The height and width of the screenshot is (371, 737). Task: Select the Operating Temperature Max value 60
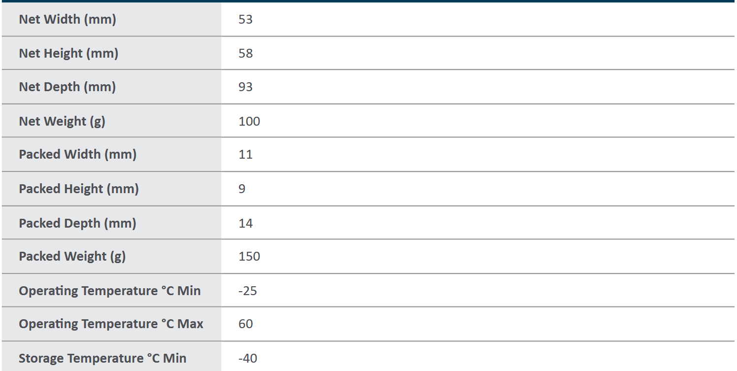[x=245, y=324]
